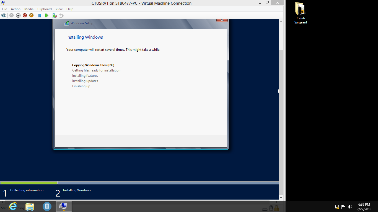Click the VM window scroll down arrow
Viewport: 378px width, 212px height.
(281, 197)
